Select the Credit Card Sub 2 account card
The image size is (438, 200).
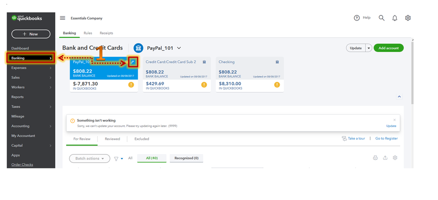(x=177, y=74)
